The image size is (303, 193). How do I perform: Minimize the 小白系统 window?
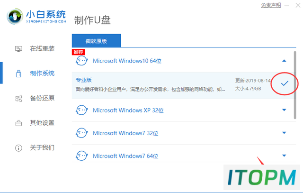[x=287, y=5]
